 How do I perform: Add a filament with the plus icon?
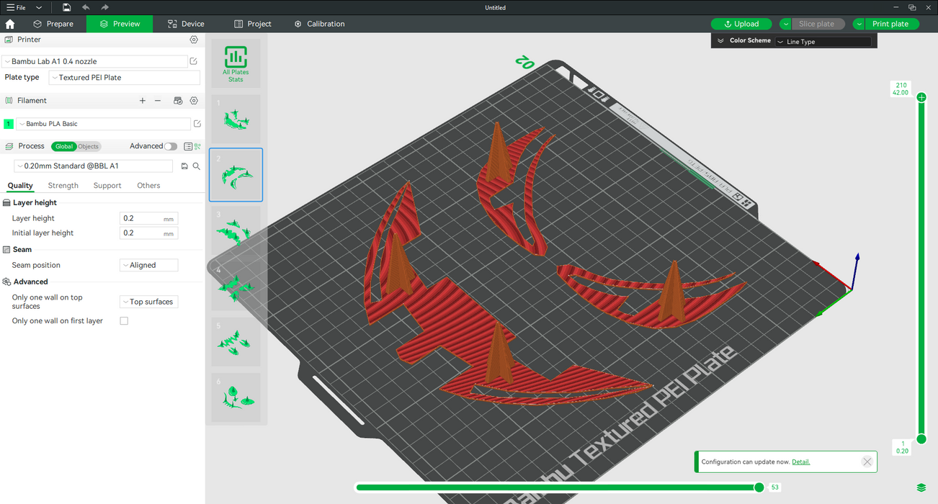click(143, 101)
